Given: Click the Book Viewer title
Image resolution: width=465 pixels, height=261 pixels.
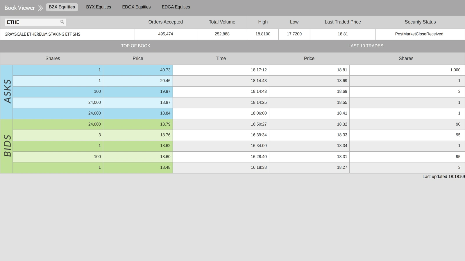Looking at the screenshot, I should pyautogui.click(x=19, y=8).
